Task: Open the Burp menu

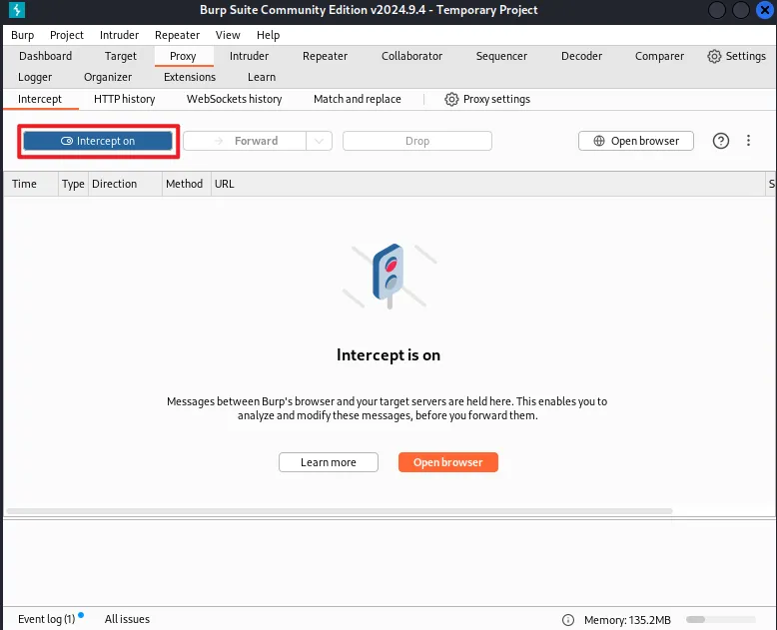Action: pos(22,35)
